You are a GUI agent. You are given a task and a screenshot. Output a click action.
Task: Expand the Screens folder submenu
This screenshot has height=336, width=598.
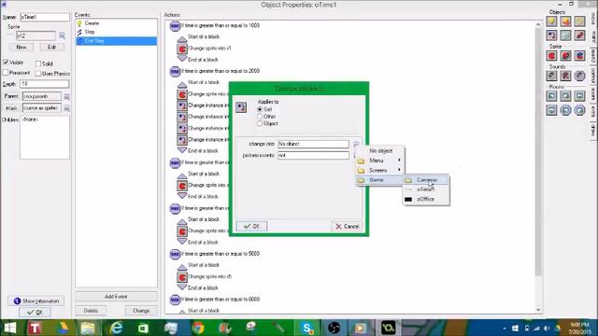[x=380, y=170]
